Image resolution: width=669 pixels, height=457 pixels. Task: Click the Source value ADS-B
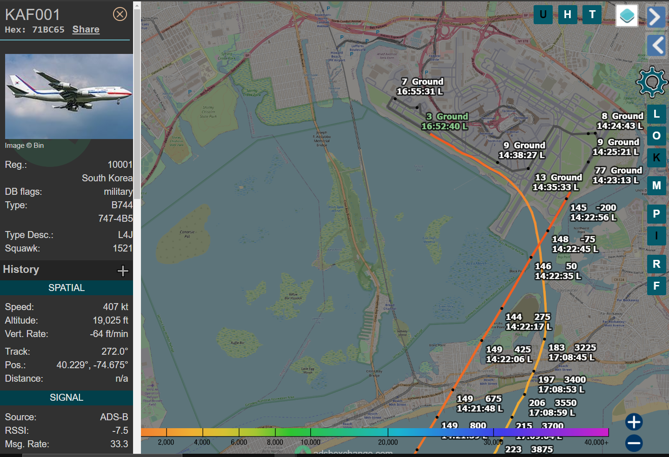click(x=114, y=417)
